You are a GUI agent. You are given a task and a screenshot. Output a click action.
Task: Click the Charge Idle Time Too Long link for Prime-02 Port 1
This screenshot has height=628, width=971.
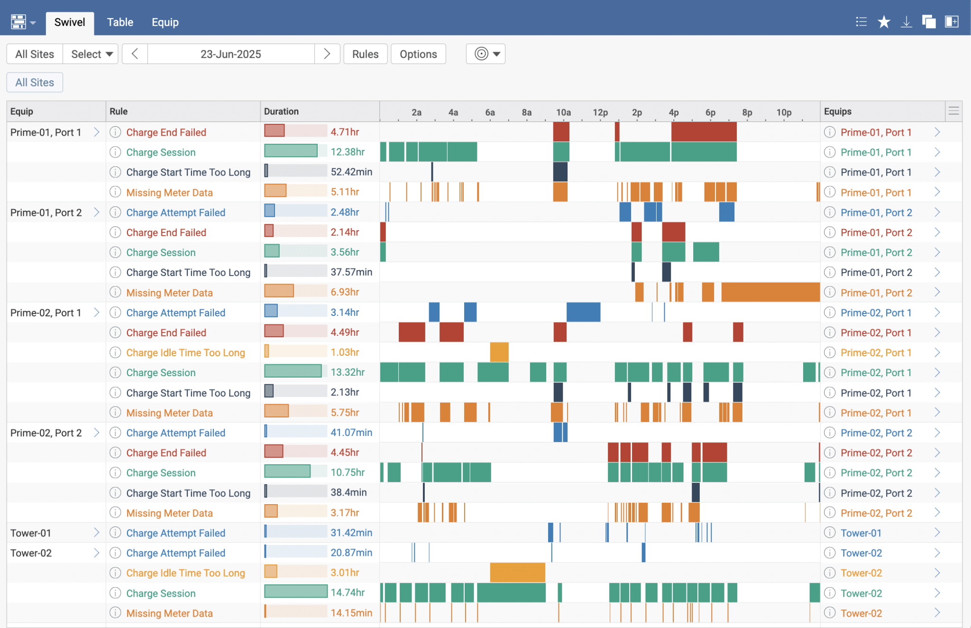pyautogui.click(x=185, y=352)
